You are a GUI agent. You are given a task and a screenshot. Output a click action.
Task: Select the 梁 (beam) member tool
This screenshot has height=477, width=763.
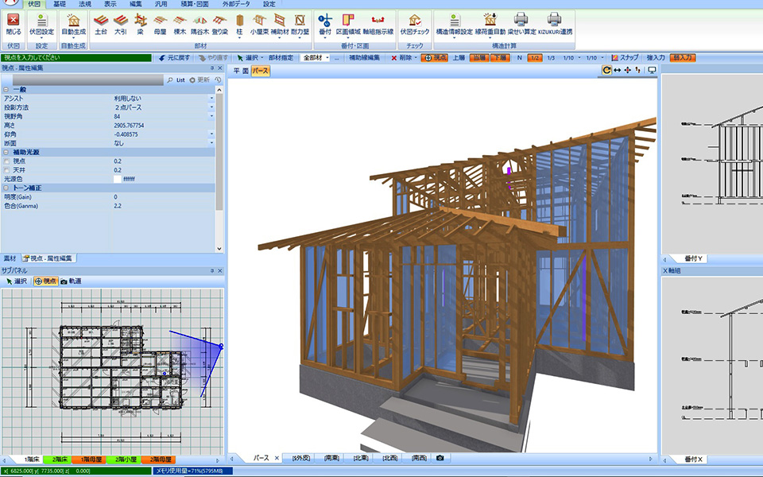tap(141, 21)
